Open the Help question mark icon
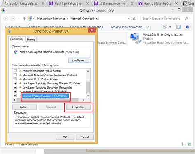 [187, 27]
